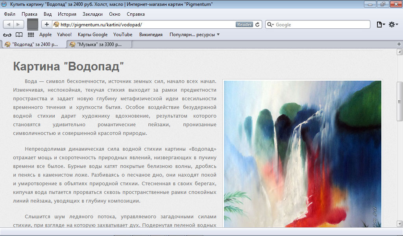Expand Популярн... ресурсы bookmarks folder
This screenshot has height=236, width=403.
[194, 35]
